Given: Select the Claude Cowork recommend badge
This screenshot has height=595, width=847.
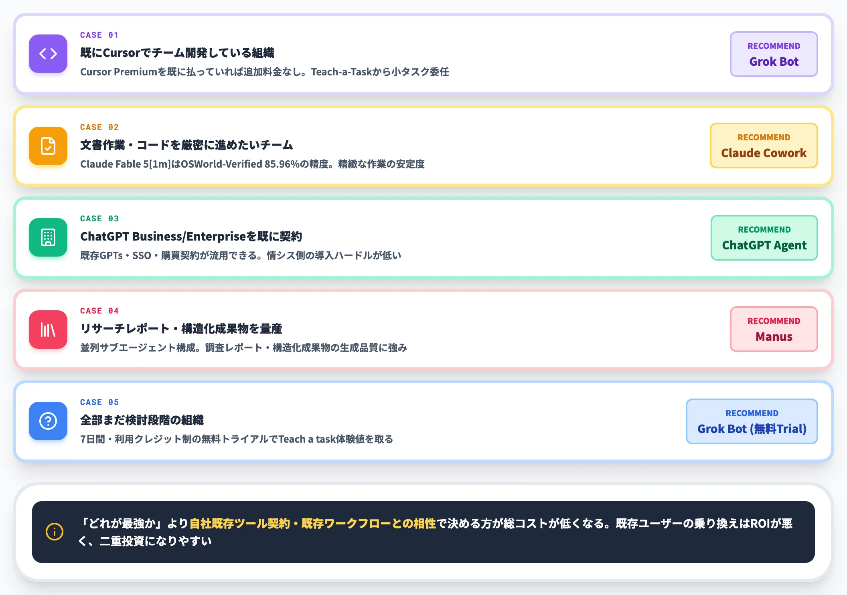Looking at the screenshot, I should coord(764,146).
